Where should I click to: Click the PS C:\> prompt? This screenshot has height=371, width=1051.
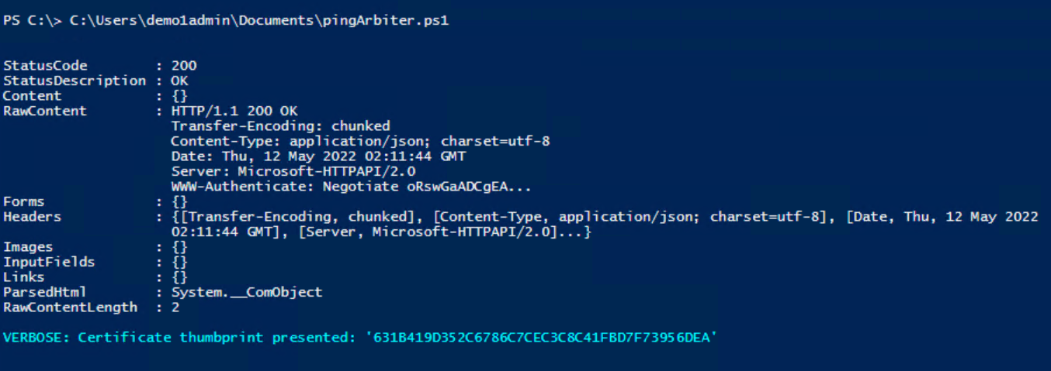tap(33, 21)
